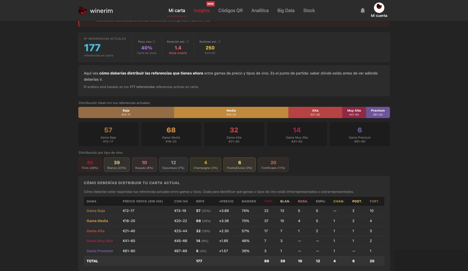468x271 pixels.
Task: Open the Mi cuenta avatar
Action: pos(379,8)
